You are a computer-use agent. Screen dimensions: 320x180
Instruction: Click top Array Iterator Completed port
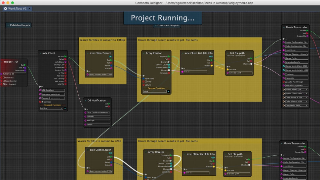pos(169,56)
